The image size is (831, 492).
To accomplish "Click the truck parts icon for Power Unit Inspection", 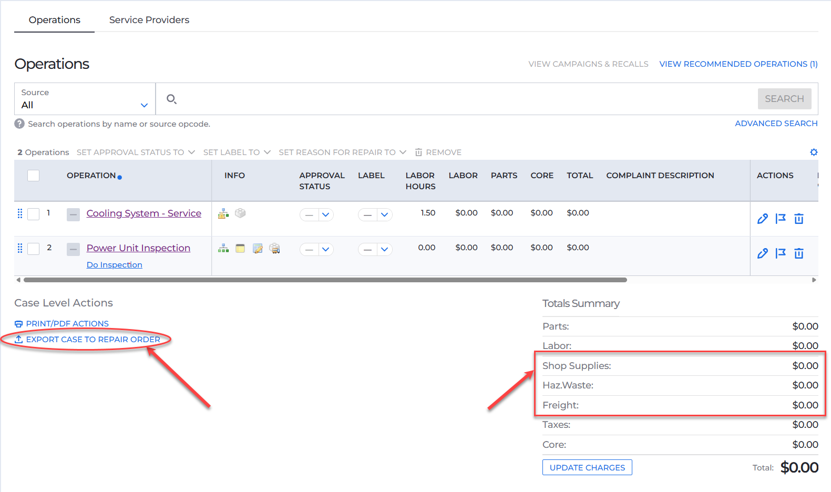I will (x=274, y=248).
